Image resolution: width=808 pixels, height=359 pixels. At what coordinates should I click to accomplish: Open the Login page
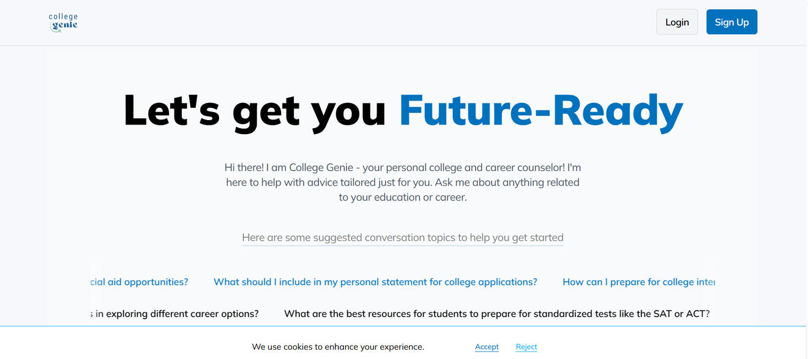[x=676, y=22]
